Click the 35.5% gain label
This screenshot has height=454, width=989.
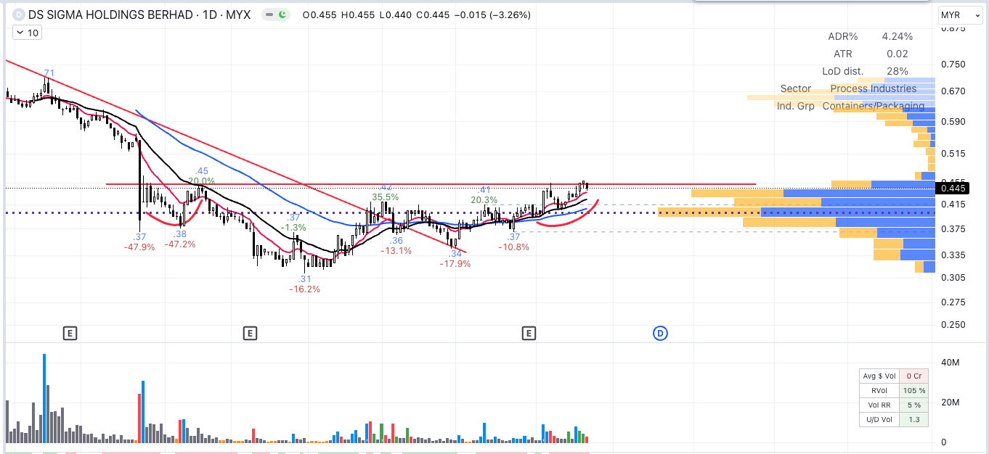(385, 197)
